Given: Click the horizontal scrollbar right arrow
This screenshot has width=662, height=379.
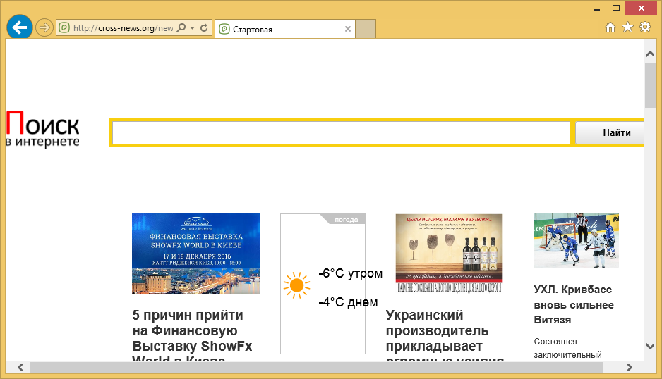Looking at the screenshot, I should (x=629, y=368).
